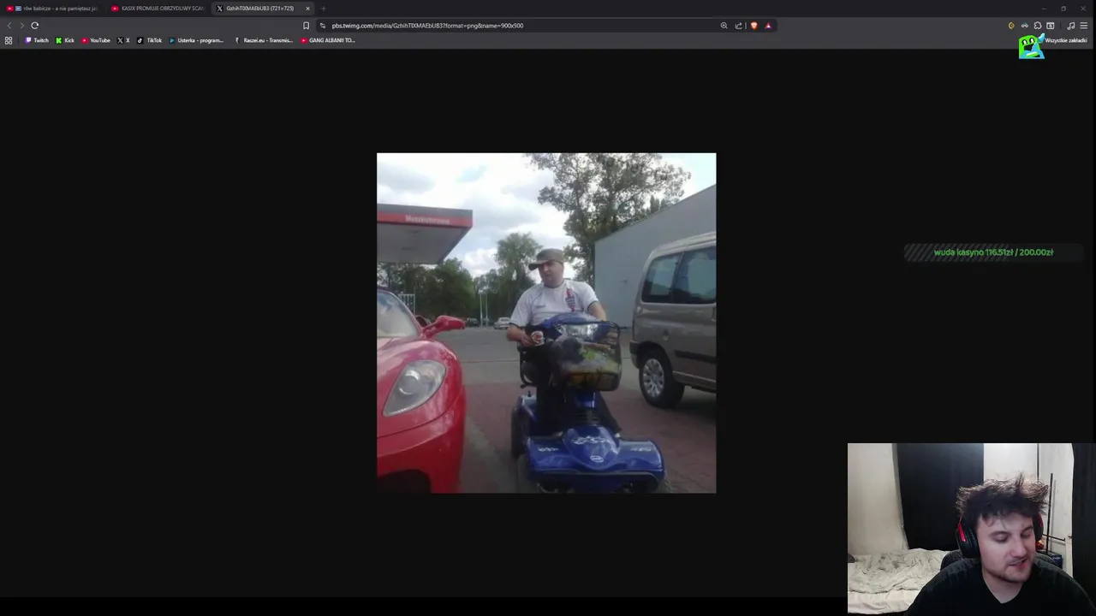Open the Extensions puzzle-piece menu
This screenshot has height=616, width=1096.
[x=1038, y=26]
